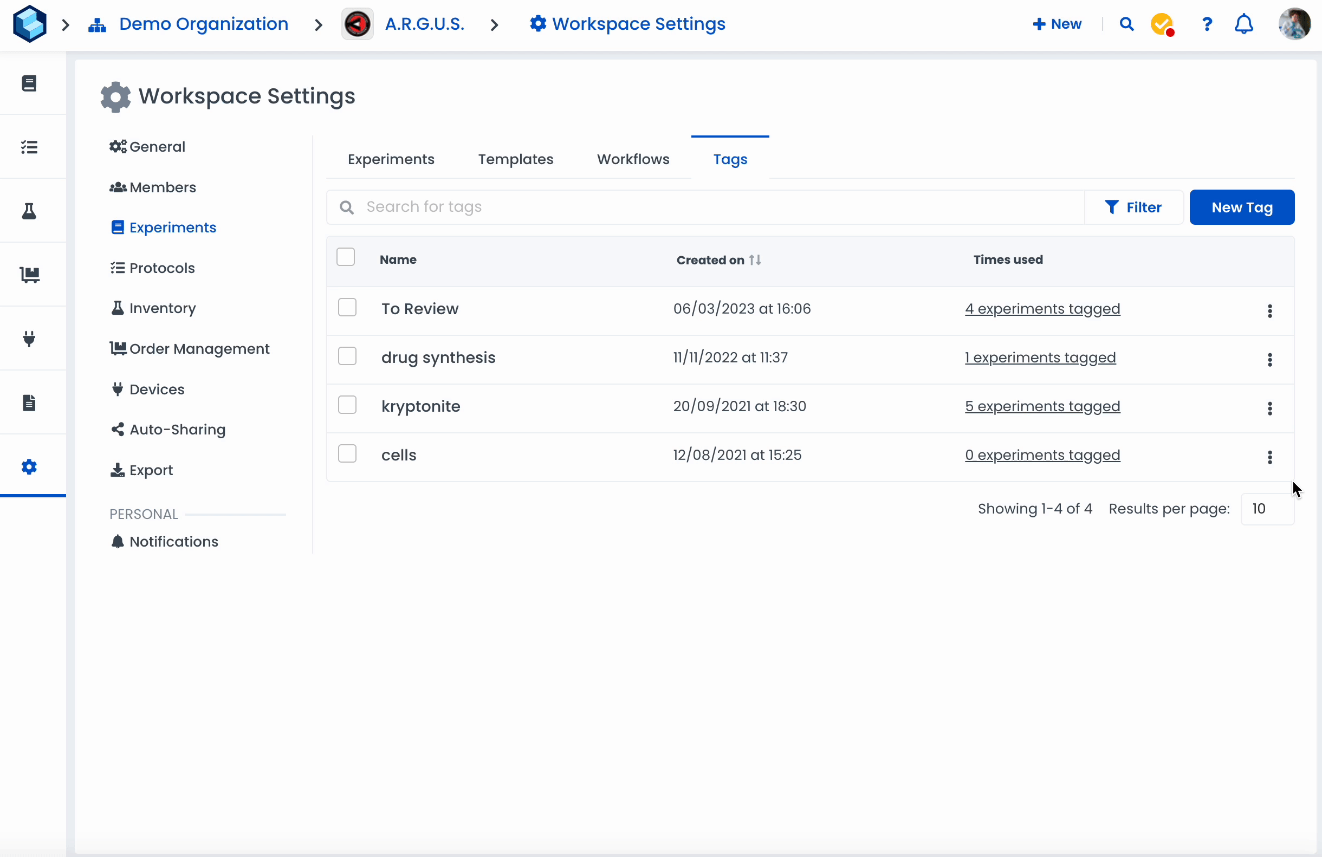Switch to the Templates tab
The width and height of the screenshot is (1322, 857).
point(515,159)
